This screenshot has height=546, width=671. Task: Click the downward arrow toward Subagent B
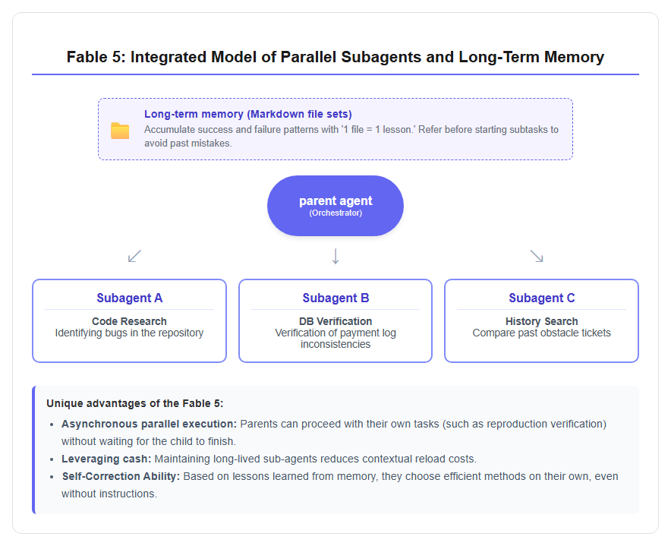335,256
